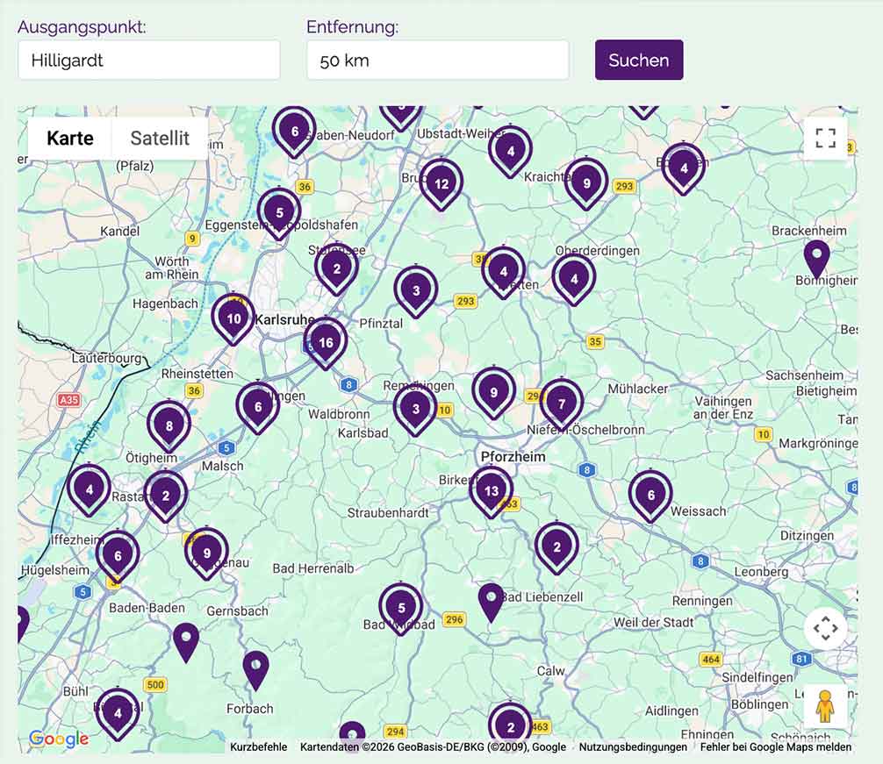Click the cluster marker numbered 8 near Ötigheim
The height and width of the screenshot is (764, 883).
pos(169,426)
